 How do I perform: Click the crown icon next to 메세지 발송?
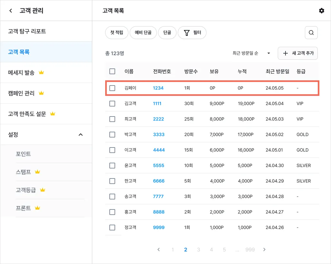[41, 72]
